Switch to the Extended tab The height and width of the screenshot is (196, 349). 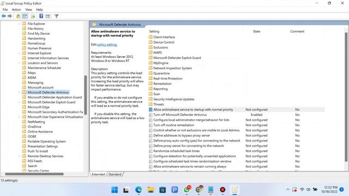[98, 174]
